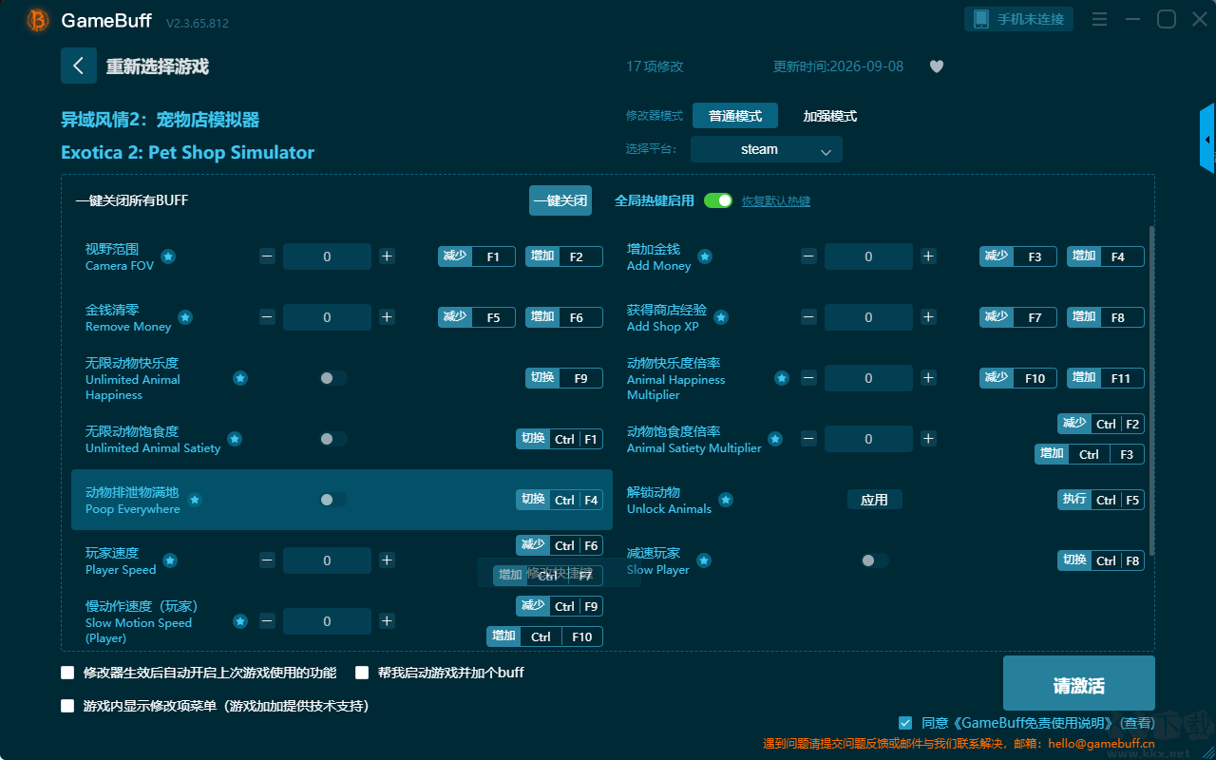1216x760 pixels.
Task: Click star icon beside Unlimited Animal Happiness
Action: tap(240, 378)
